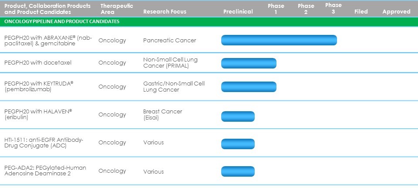Open HTI-1511 anti-EGFR Antibody-Drug Conjugate entry
Image resolution: width=418 pixels, height=188 pixels.
(x=44, y=142)
